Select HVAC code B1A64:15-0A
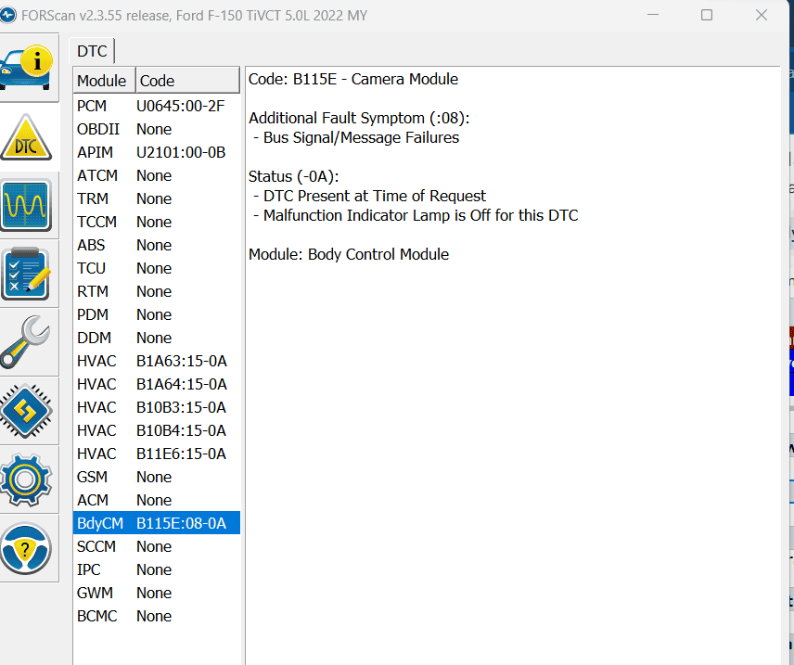 157,384
